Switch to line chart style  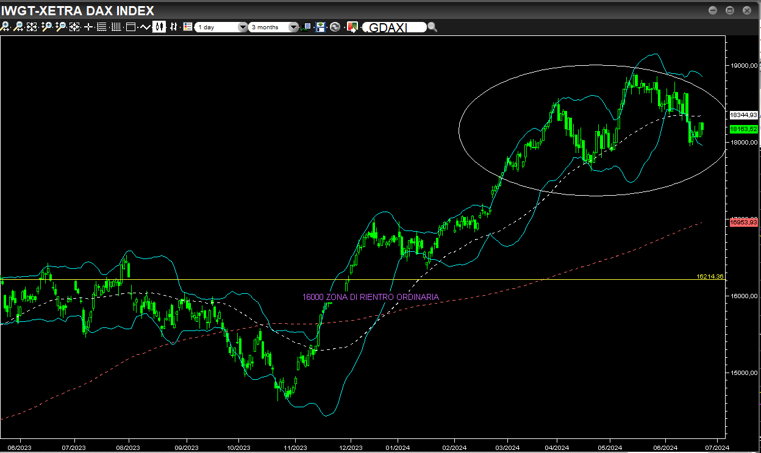coord(145,27)
